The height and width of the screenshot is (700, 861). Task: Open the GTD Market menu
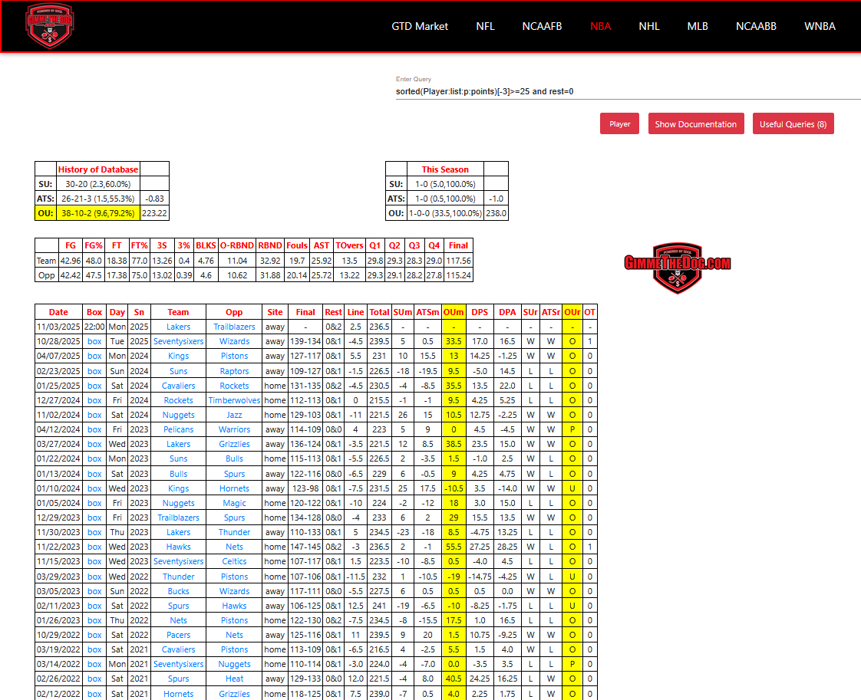coord(420,26)
